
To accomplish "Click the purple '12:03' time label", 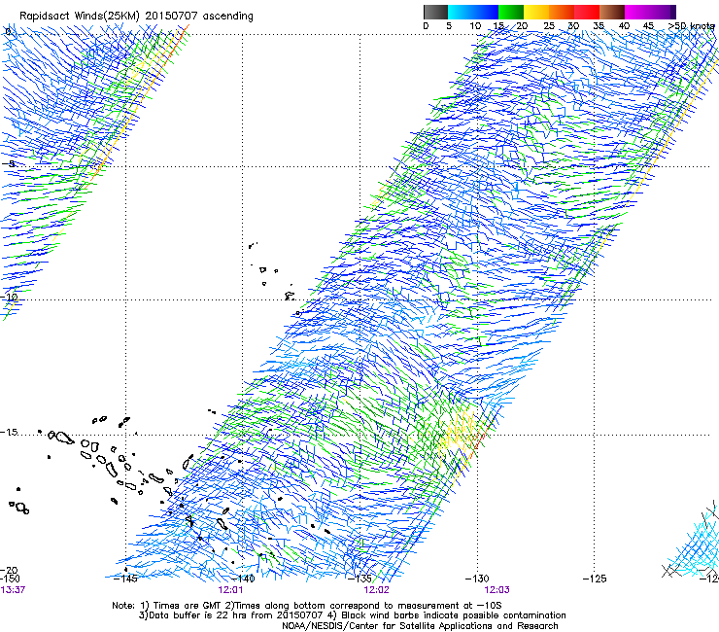I will [496, 589].
